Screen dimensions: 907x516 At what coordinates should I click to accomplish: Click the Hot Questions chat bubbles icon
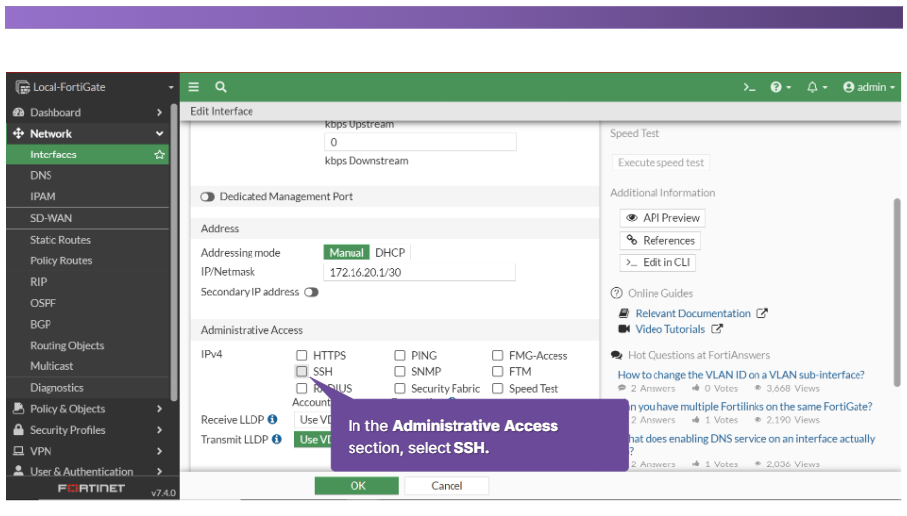617,355
